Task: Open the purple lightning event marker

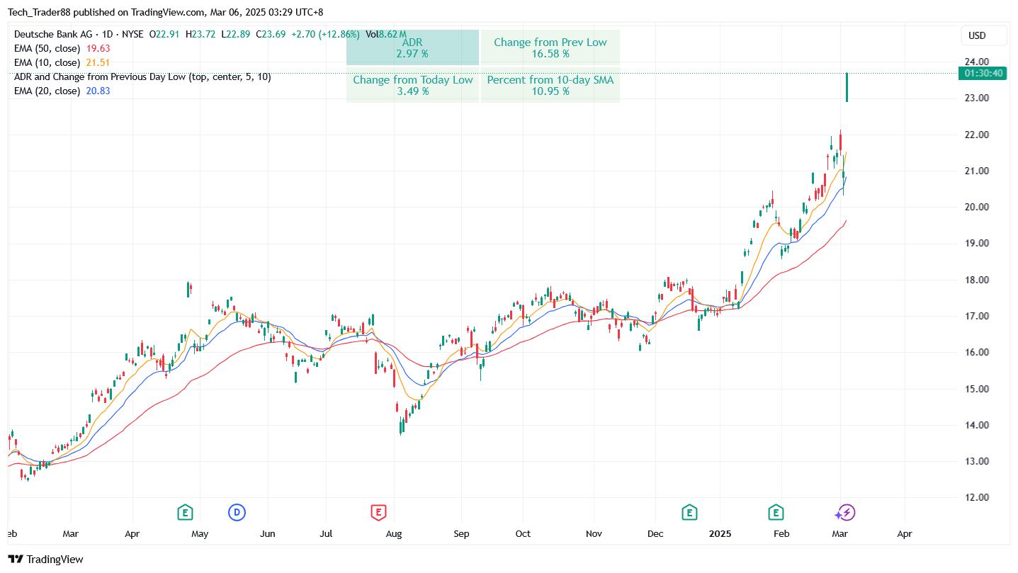Action: click(846, 512)
